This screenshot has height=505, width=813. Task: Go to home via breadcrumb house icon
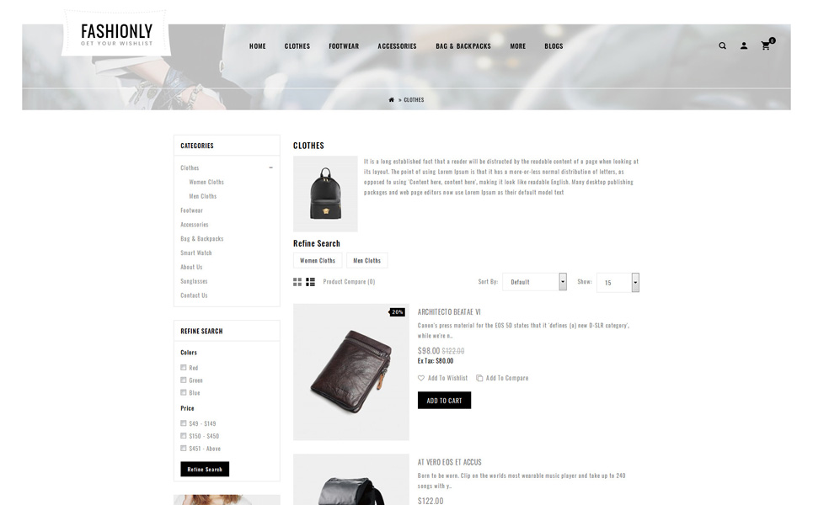(392, 99)
